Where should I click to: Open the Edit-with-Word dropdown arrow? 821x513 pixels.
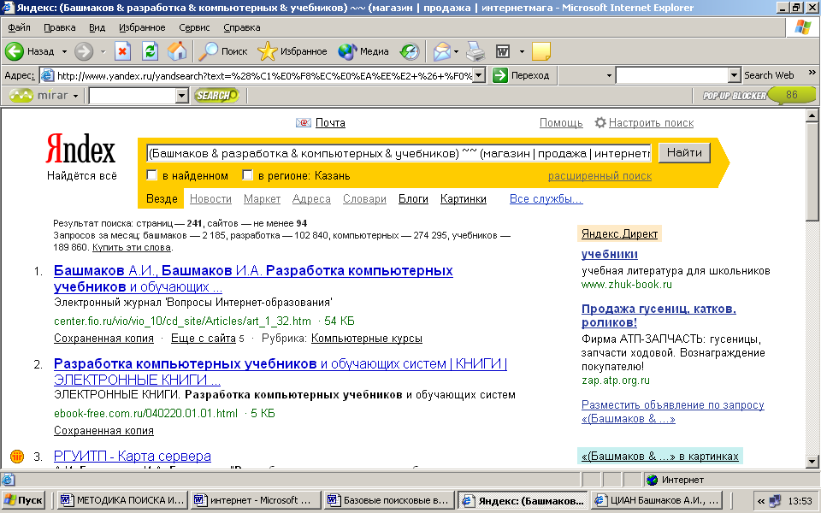(522, 52)
